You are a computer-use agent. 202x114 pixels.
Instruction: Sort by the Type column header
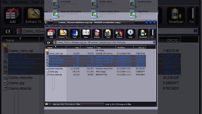(x=105, y=47)
